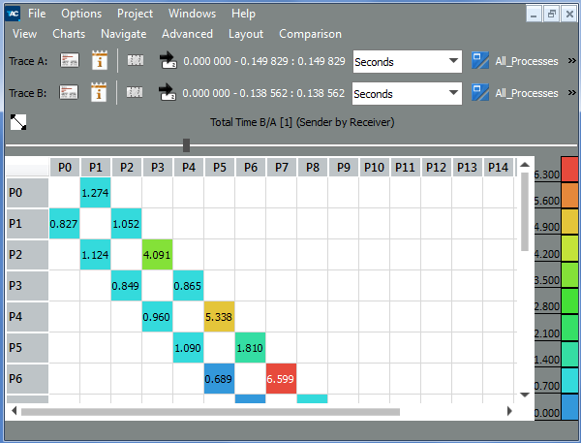The image size is (581, 443).
Task: Open the Project menu
Action: tap(135, 14)
